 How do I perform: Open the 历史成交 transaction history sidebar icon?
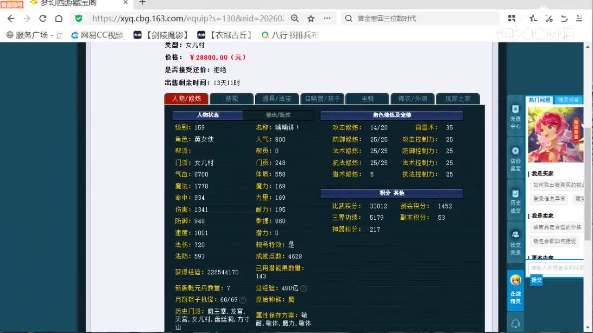click(516, 201)
